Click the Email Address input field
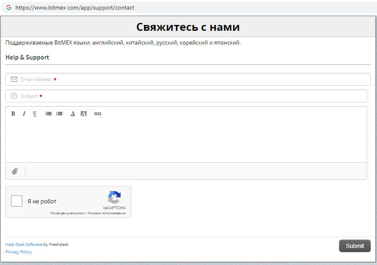 [187, 79]
